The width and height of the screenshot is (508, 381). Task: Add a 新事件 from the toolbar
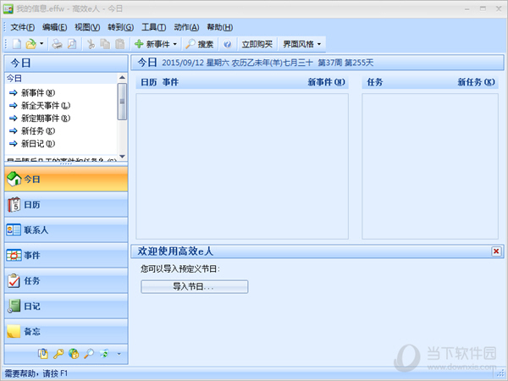point(152,44)
